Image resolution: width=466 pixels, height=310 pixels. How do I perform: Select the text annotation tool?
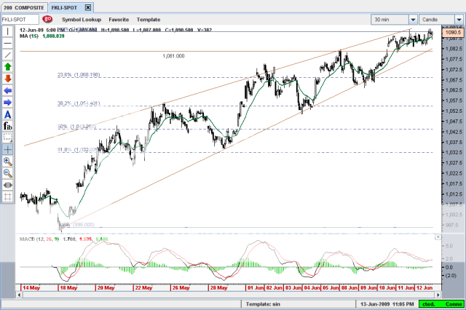click(x=7, y=114)
